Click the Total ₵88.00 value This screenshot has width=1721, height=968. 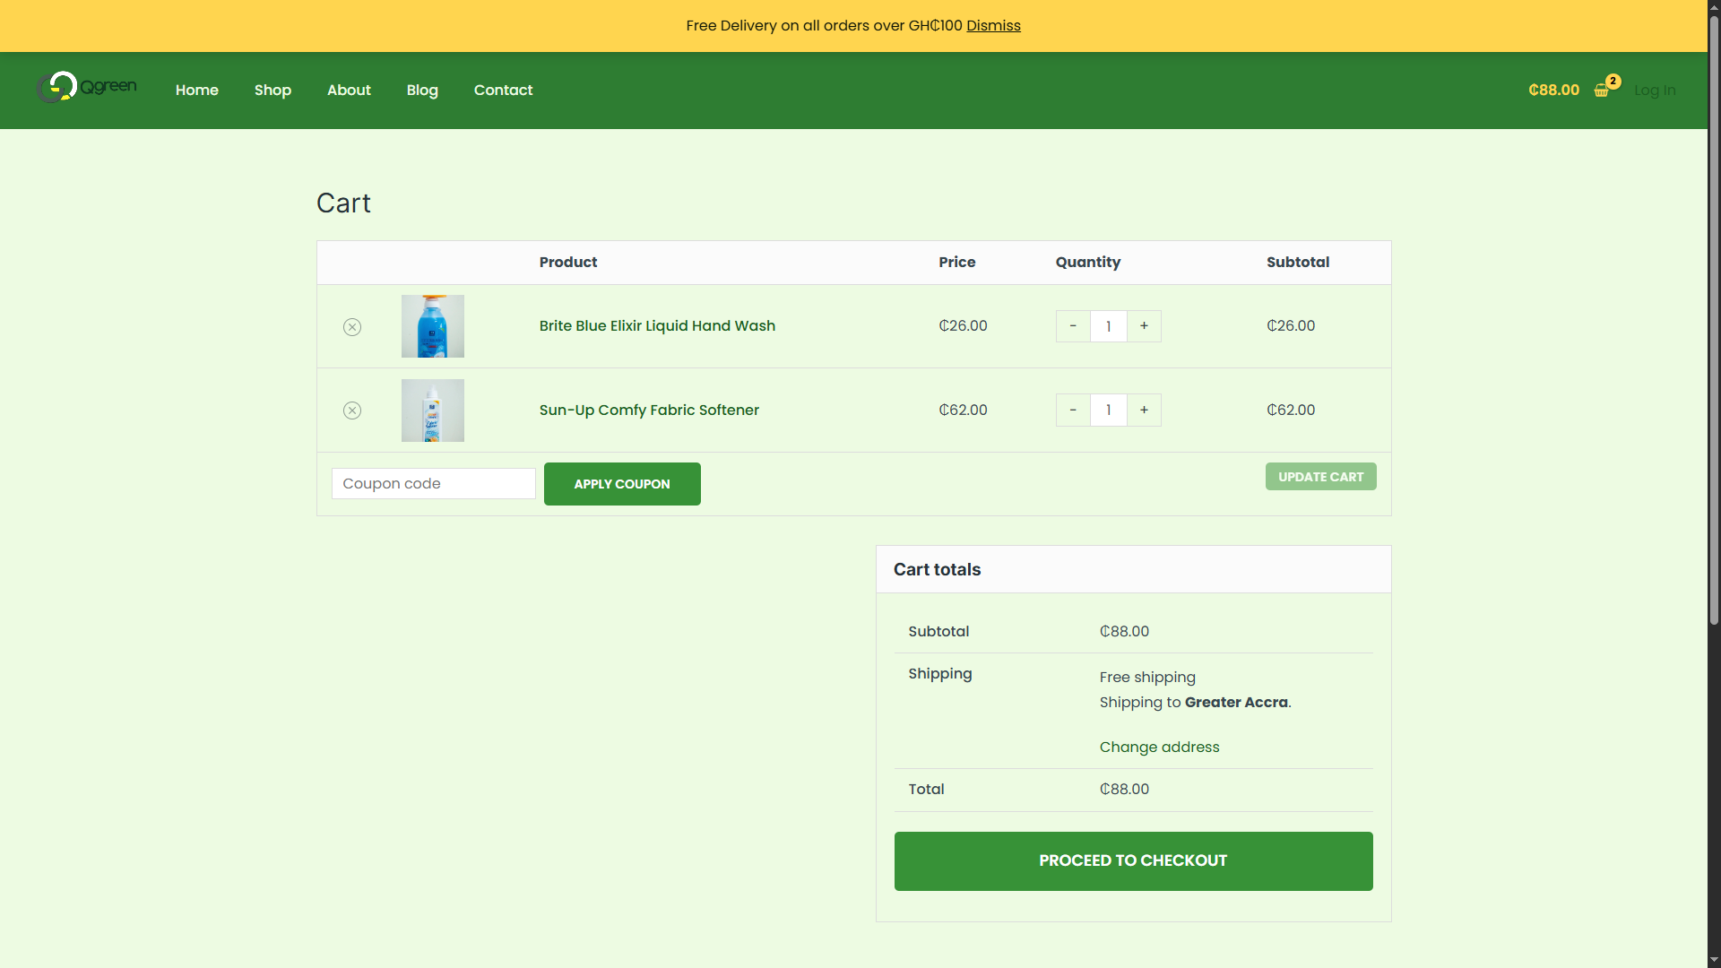[x=1124, y=790]
